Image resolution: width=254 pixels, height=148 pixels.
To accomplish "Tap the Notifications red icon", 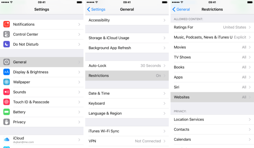I will click(7, 24).
